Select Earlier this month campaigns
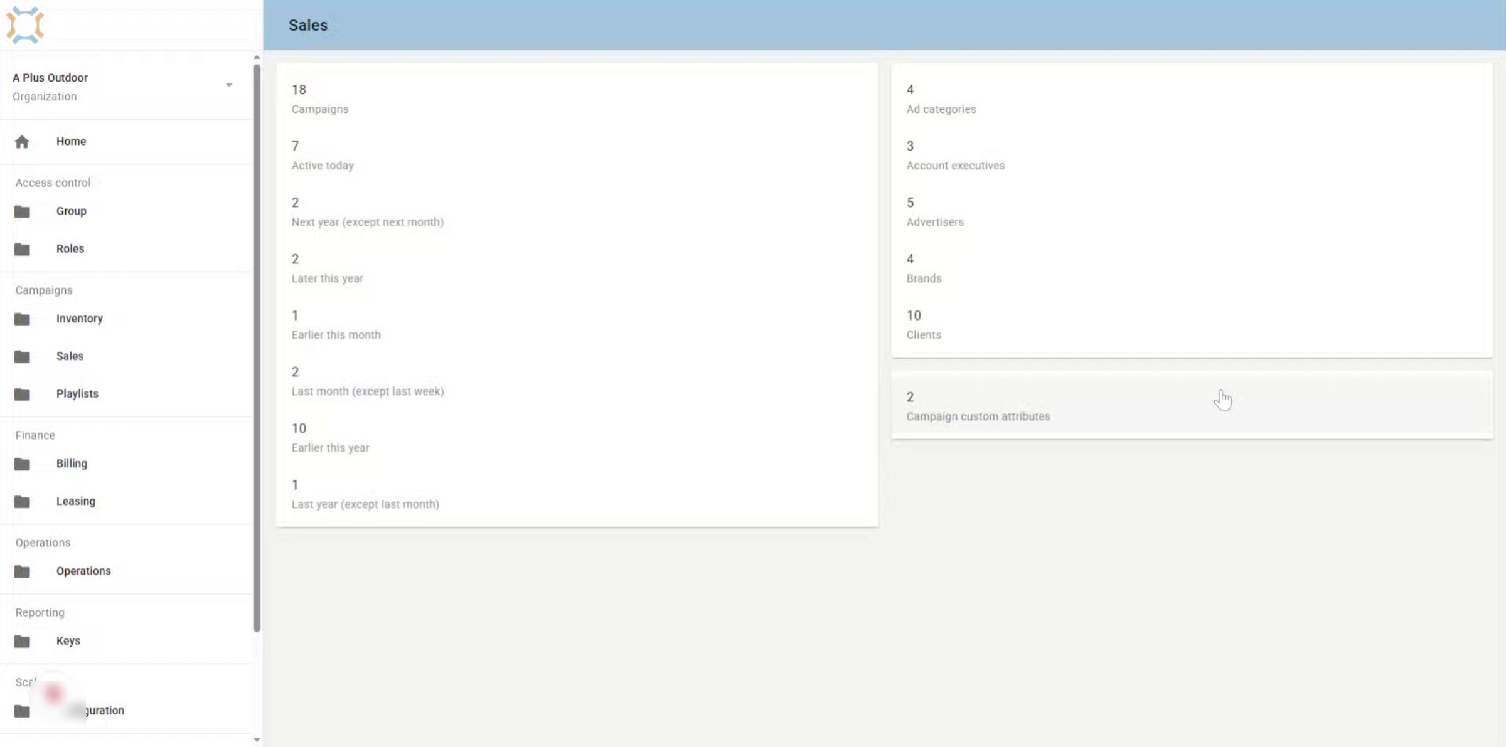Image resolution: width=1506 pixels, height=747 pixels. [577, 325]
